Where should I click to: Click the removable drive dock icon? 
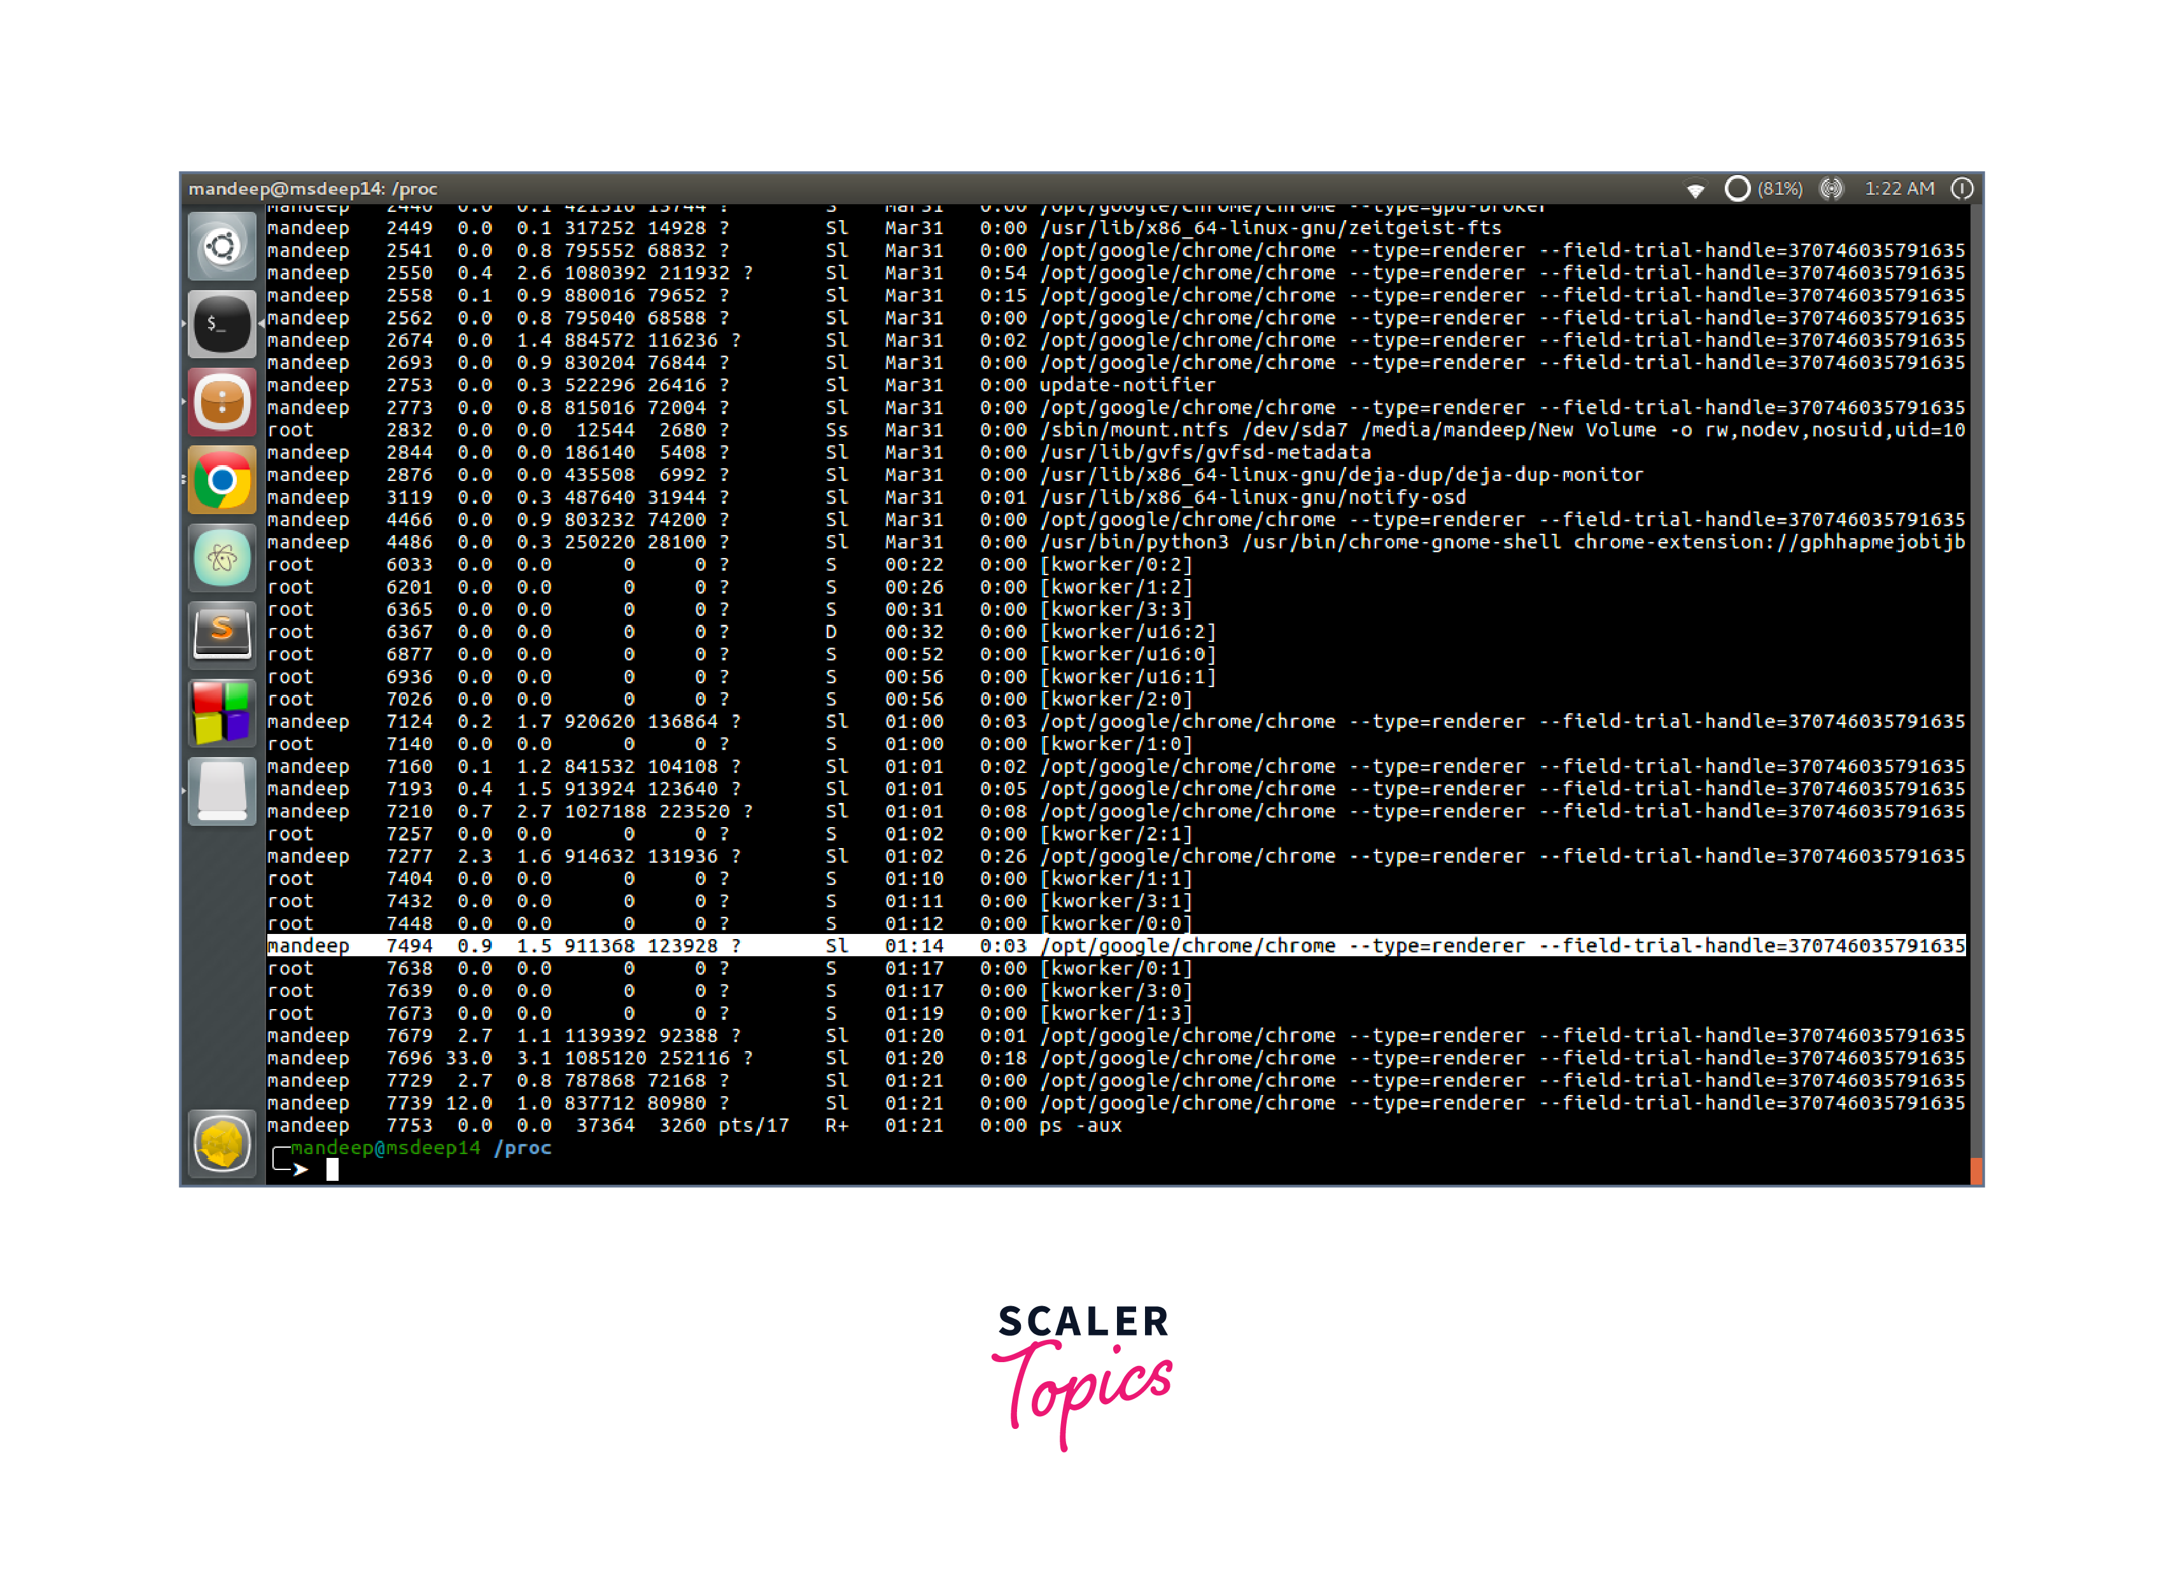pyautogui.click(x=221, y=791)
